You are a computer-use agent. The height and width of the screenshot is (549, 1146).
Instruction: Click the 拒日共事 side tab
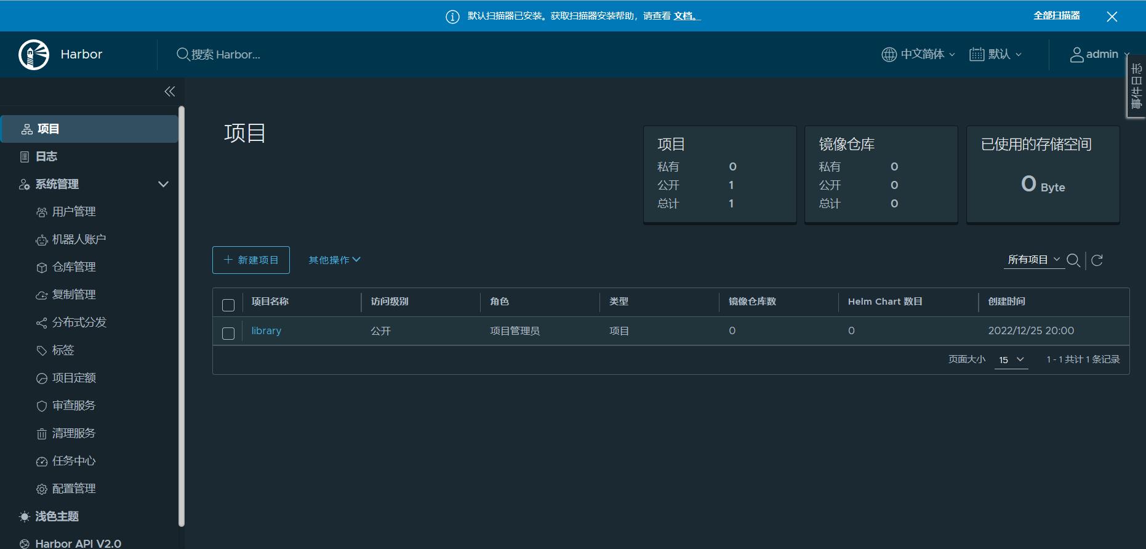coord(1136,86)
